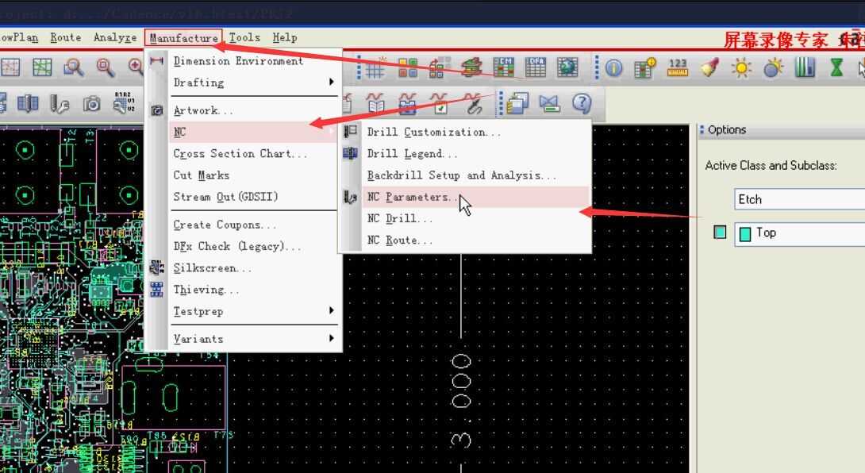
Task: Click the drill bit with wrench icon
Action: pyautogui.click(x=59, y=103)
